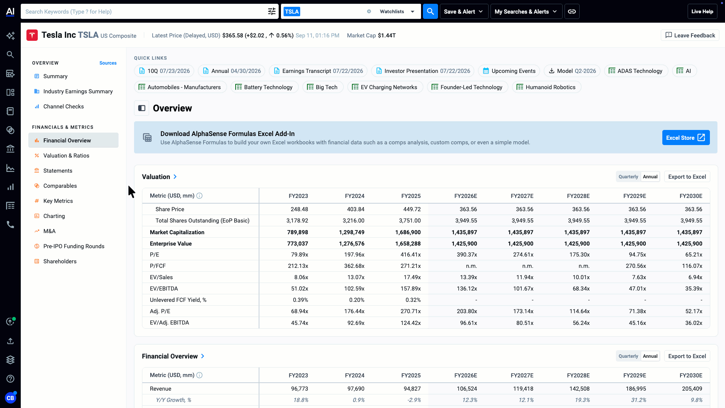725x408 pixels.
Task: Open the saved document edit icon in sidebar
Action: tap(10, 73)
